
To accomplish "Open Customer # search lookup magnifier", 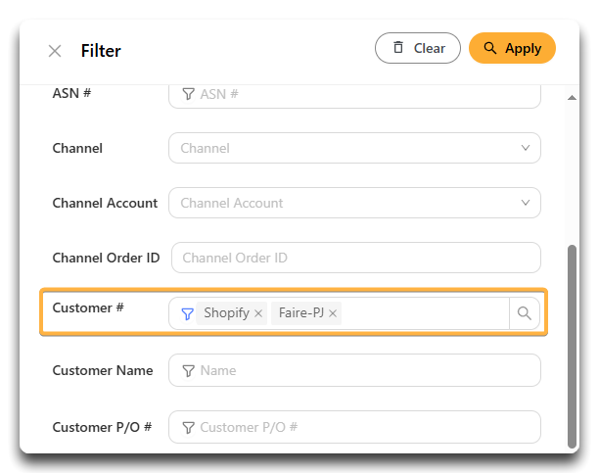I will click(x=525, y=313).
